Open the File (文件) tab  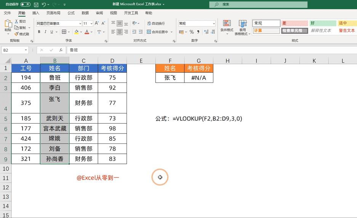(x=7, y=13)
